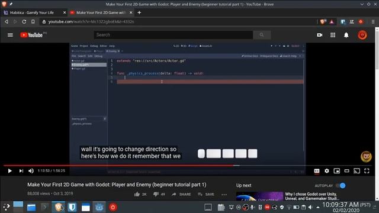Cast the video with Play on TV icon
Screen dimensions: 379x213
point(356,171)
